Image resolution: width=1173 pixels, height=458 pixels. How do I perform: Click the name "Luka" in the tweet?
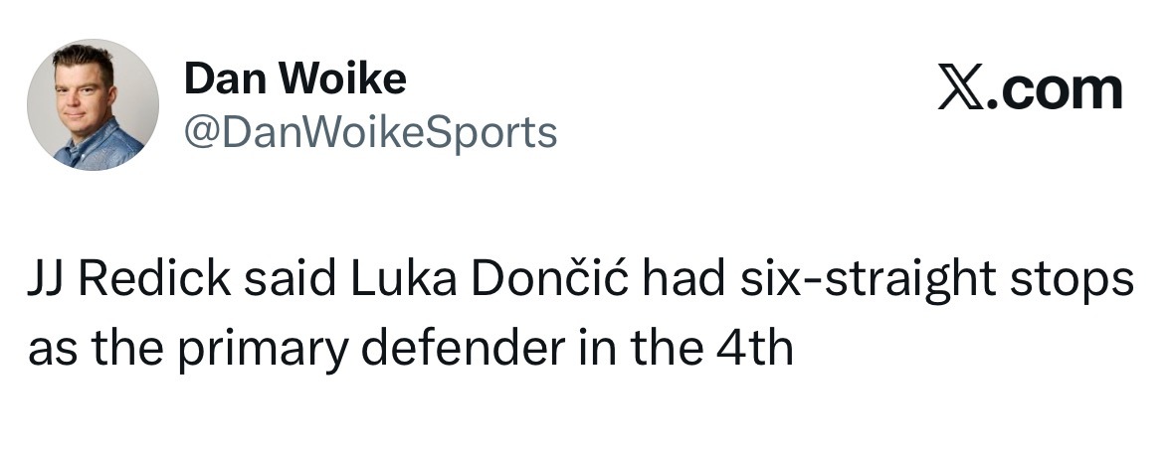[402, 279]
